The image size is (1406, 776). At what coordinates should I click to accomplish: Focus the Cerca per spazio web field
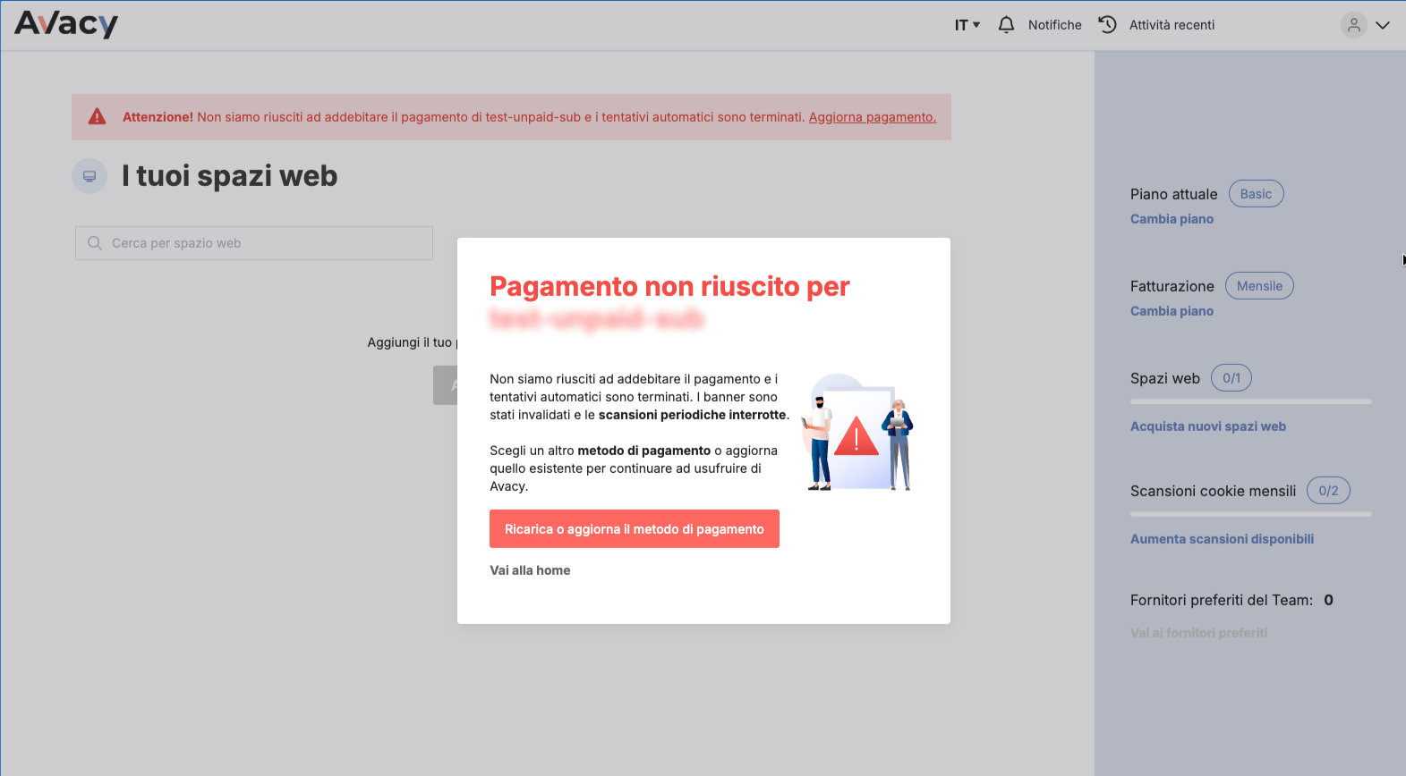(254, 243)
